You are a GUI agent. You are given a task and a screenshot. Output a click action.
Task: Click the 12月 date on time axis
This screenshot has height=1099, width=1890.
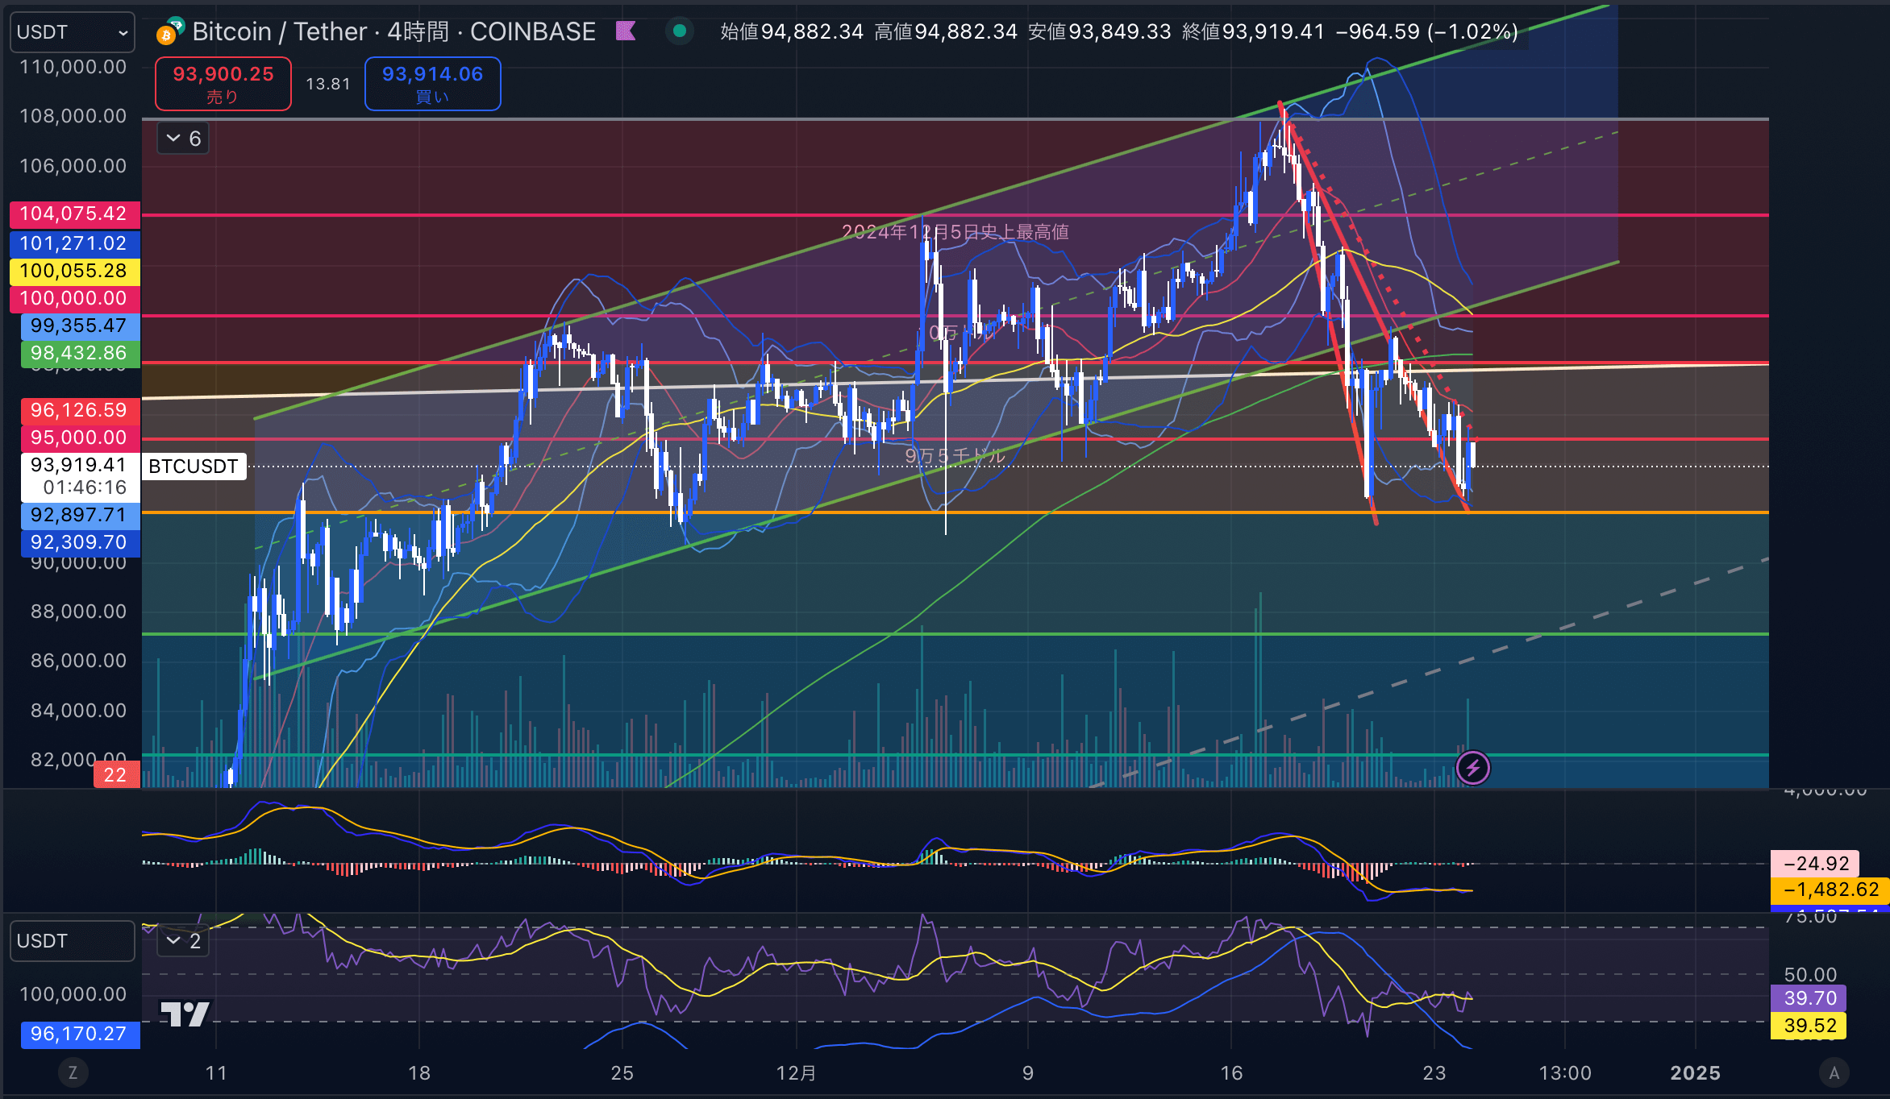tap(797, 1073)
